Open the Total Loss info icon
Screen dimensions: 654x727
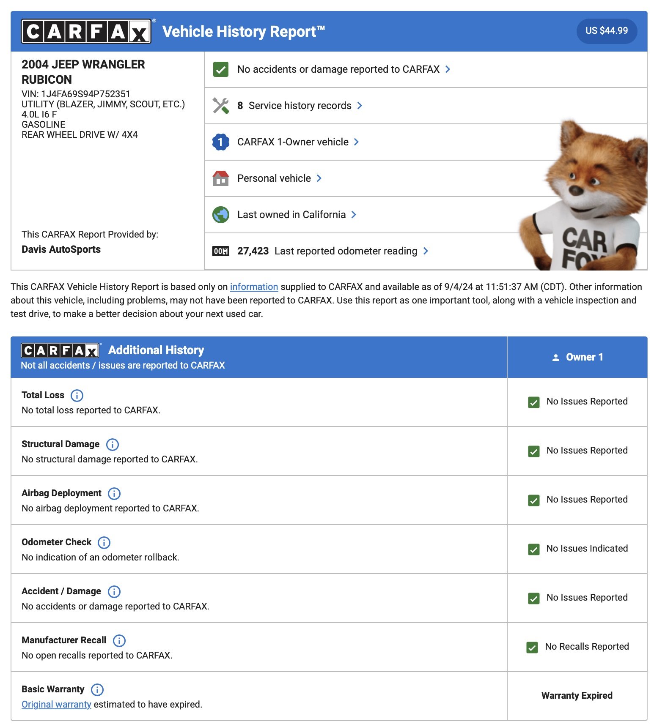pos(77,395)
